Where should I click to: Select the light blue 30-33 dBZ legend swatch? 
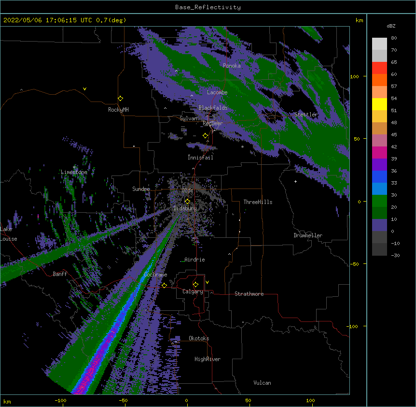coord(379,189)
